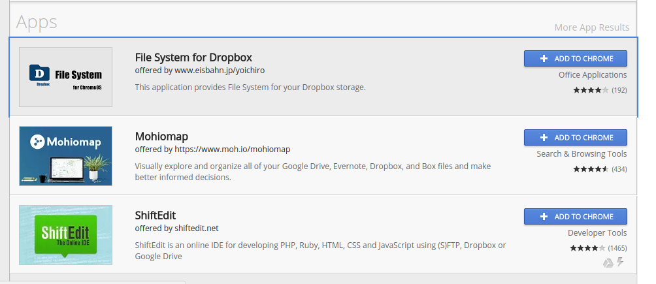Click the Mohiomap description text

[312, 172]
